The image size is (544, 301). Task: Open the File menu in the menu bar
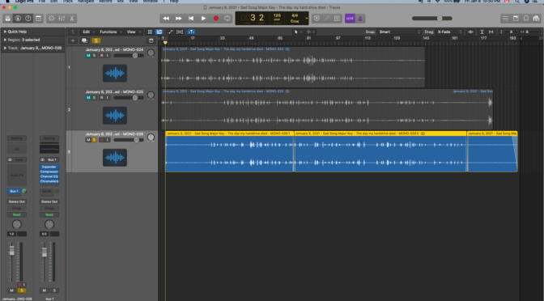click(x=42, y=2)
